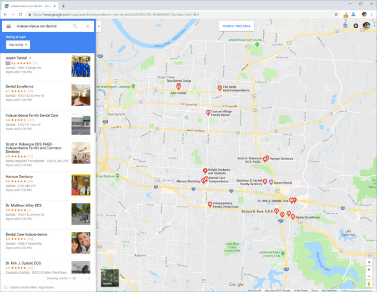Bookmark this page with the star icon

(x=336, y=14)
